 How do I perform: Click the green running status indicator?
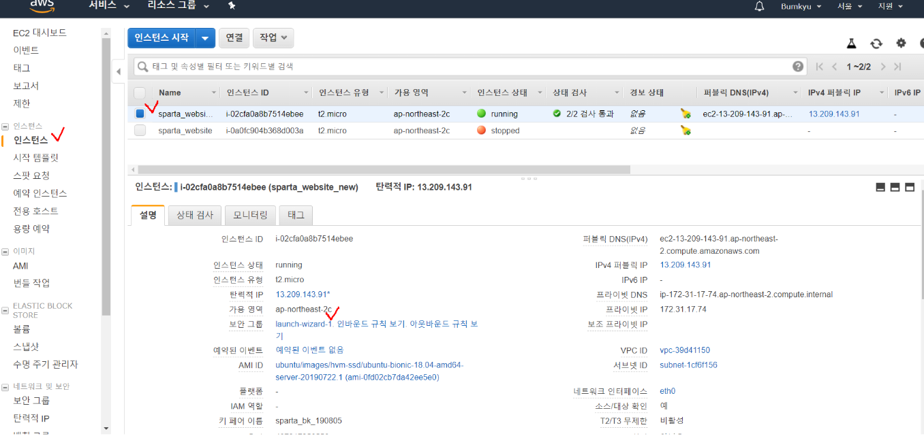coord(481,114)
